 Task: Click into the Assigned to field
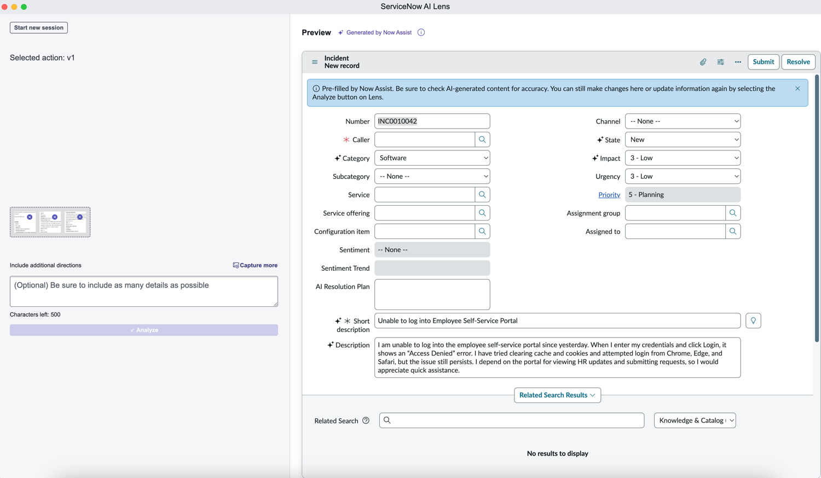(675, 231)
